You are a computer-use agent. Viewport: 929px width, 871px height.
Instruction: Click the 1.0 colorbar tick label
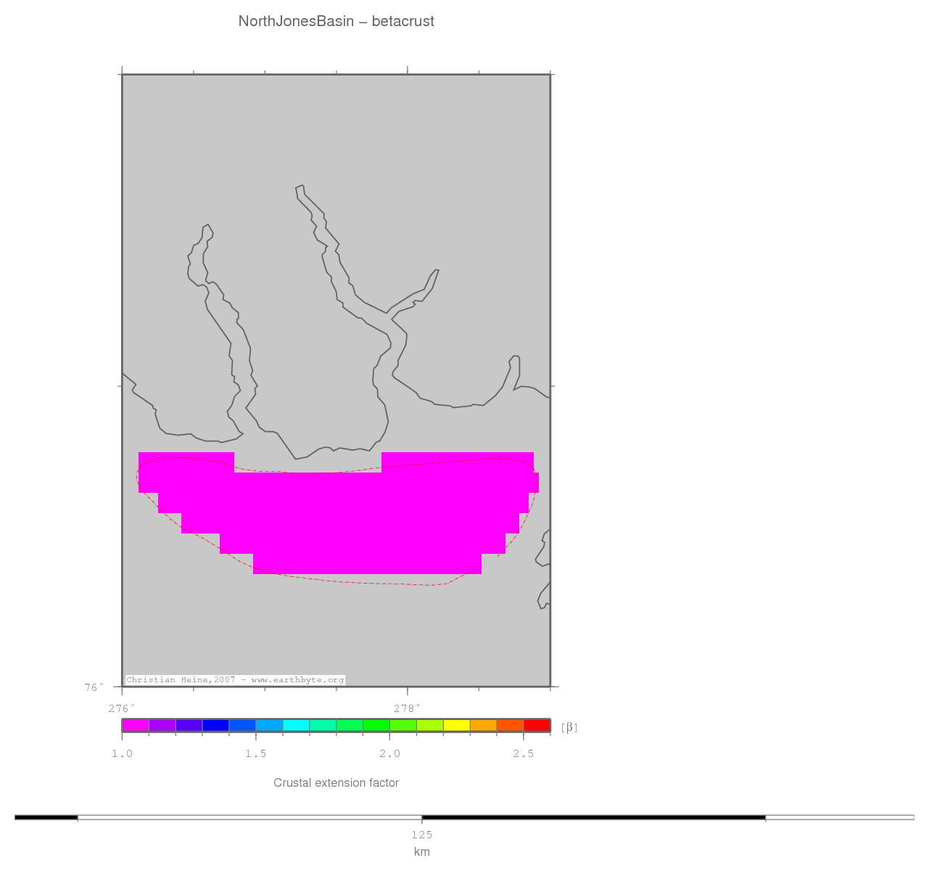122,754
